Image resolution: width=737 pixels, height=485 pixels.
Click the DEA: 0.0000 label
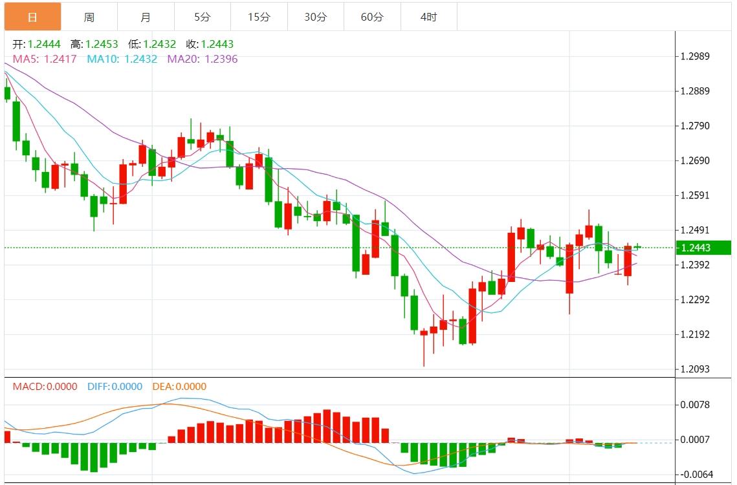[x=179, y=387]
